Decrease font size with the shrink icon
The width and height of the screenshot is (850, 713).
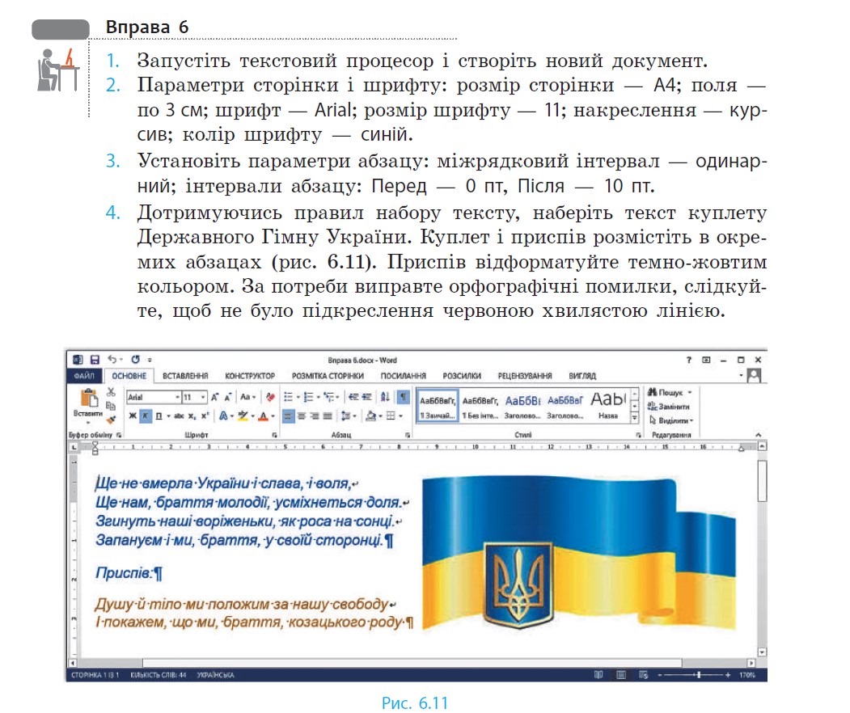pyautogui.click(x=228, y=397)
